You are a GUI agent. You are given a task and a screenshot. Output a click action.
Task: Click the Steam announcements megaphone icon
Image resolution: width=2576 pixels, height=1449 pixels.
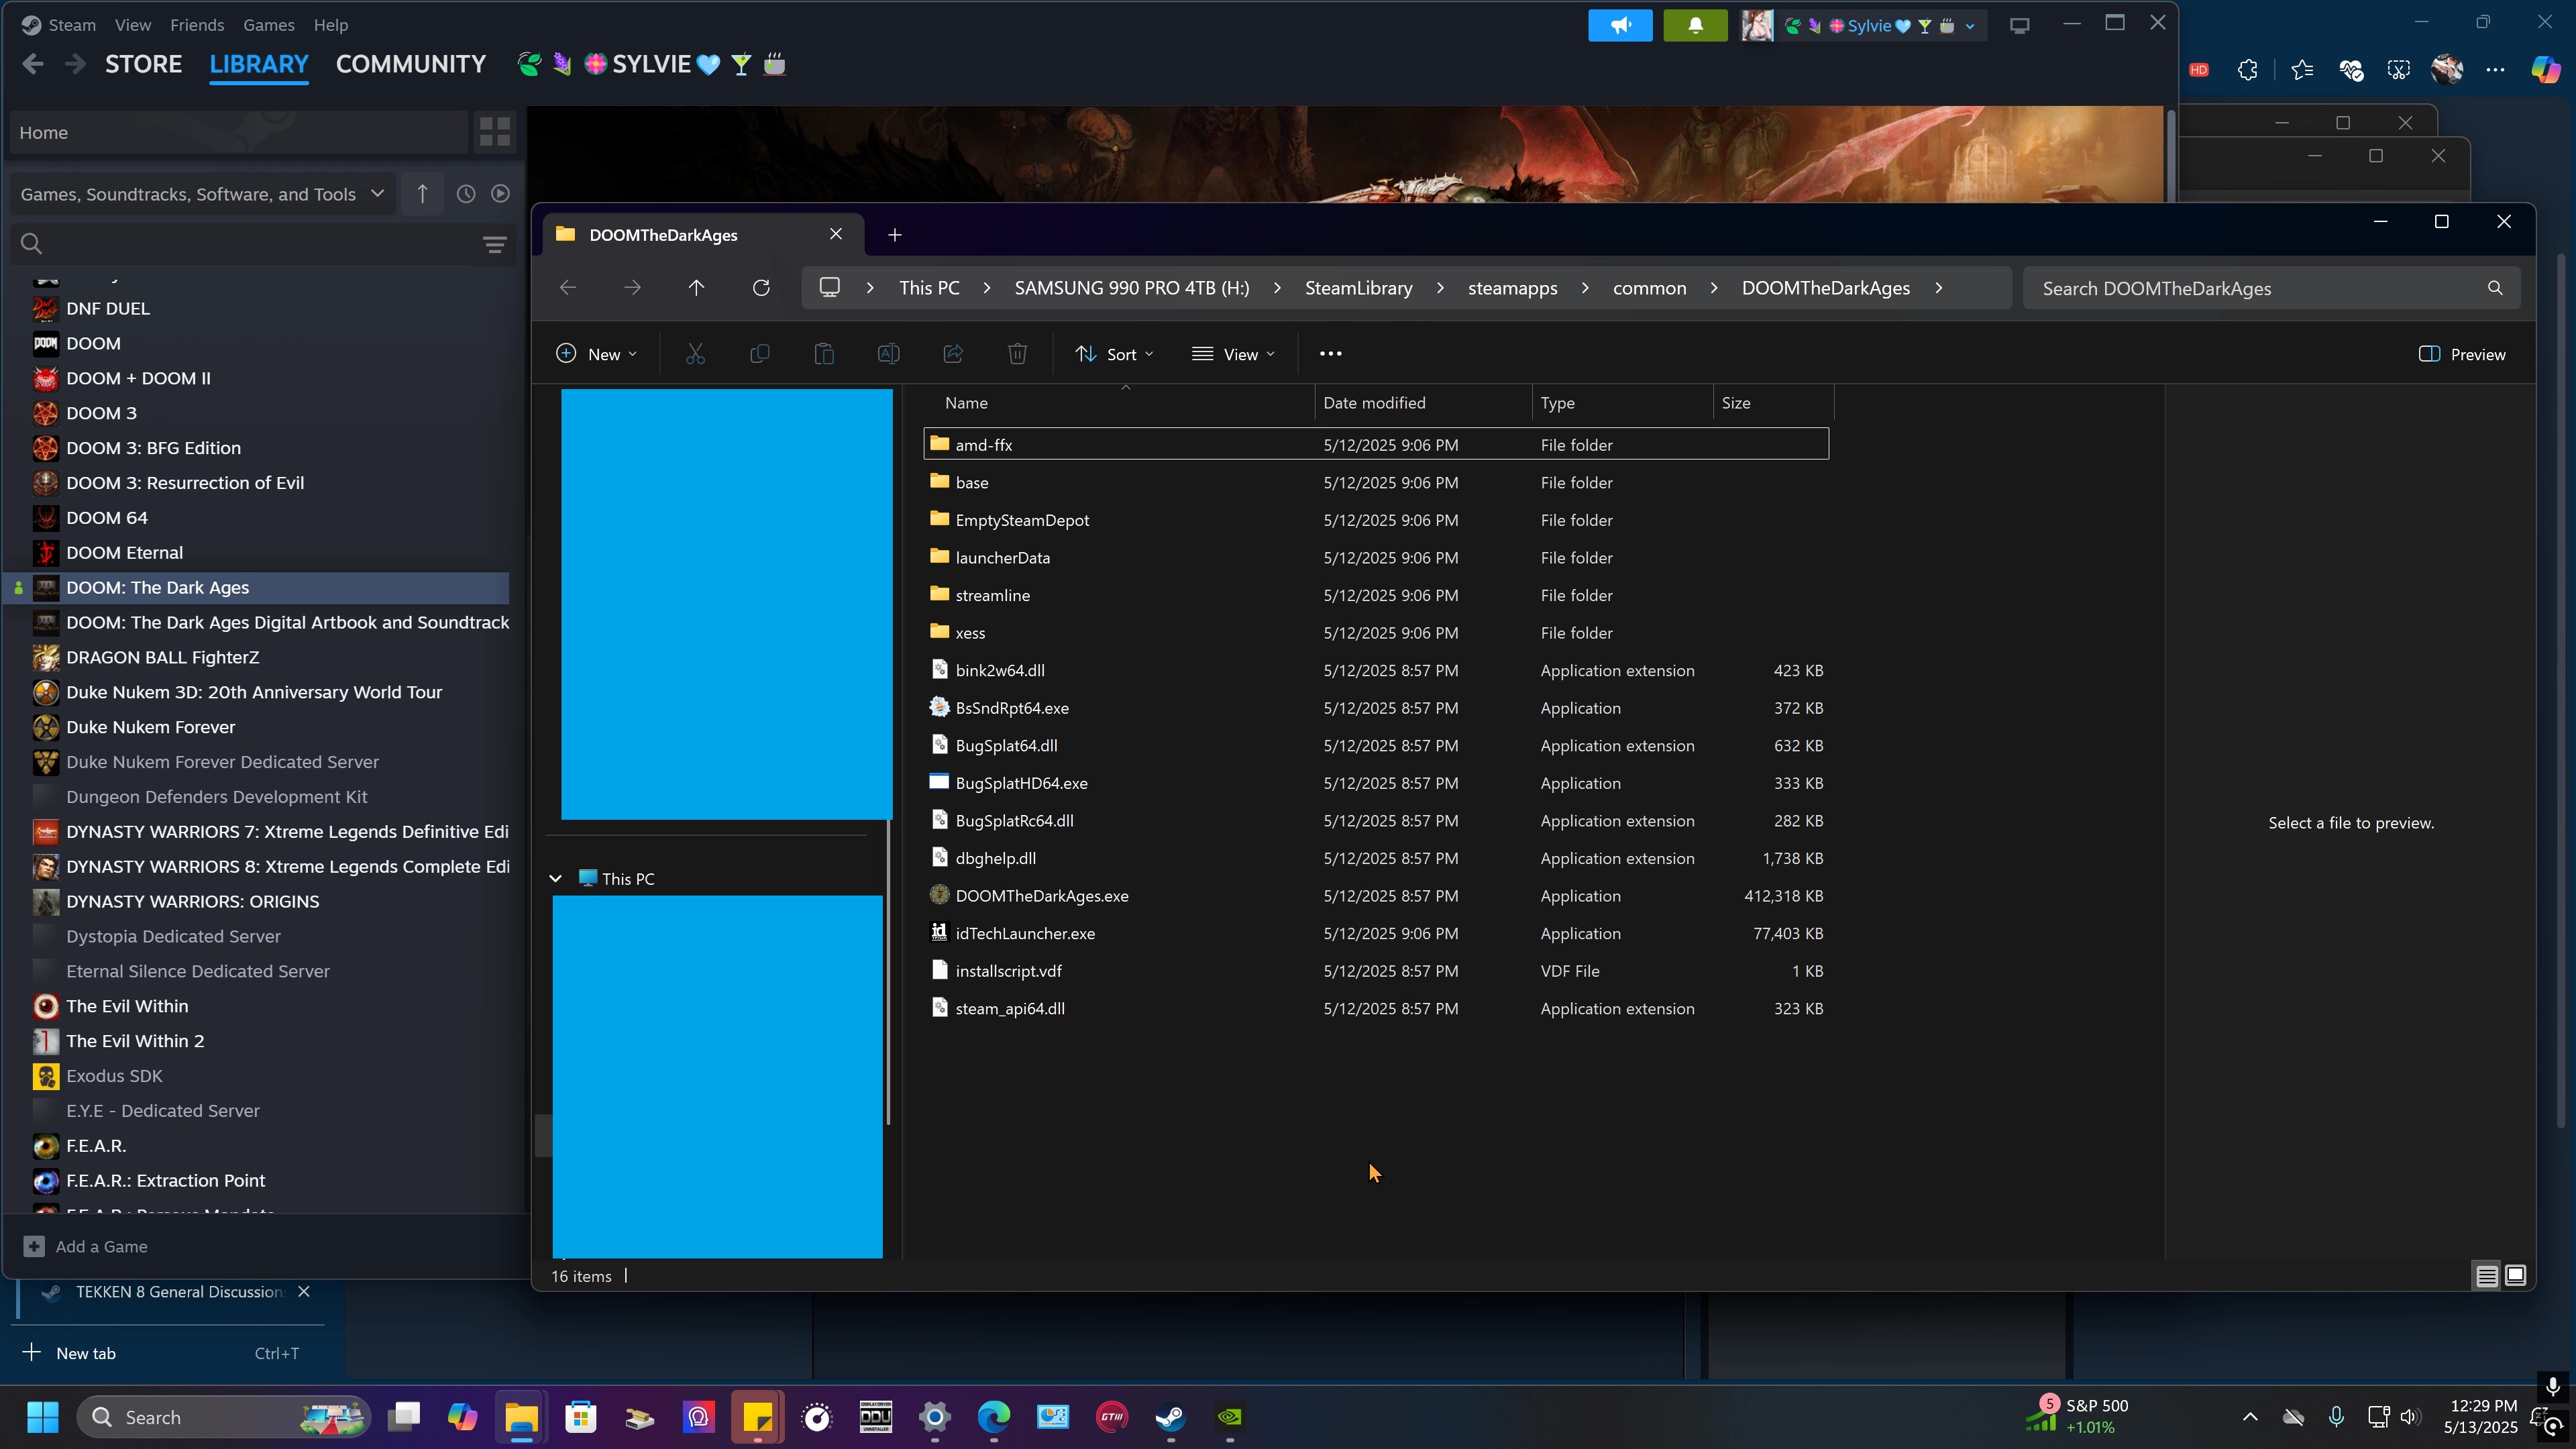pyautogui.click(x=1620, y=26)
